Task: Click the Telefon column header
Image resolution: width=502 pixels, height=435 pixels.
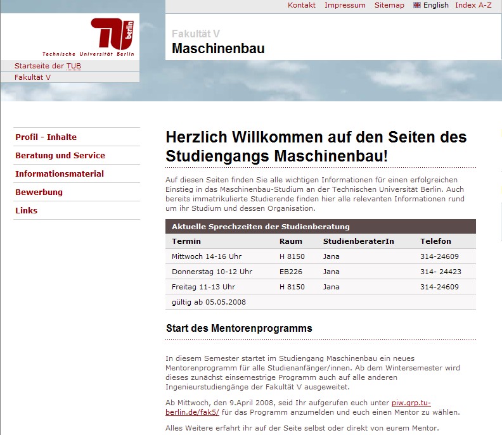Action: point(435,241)
